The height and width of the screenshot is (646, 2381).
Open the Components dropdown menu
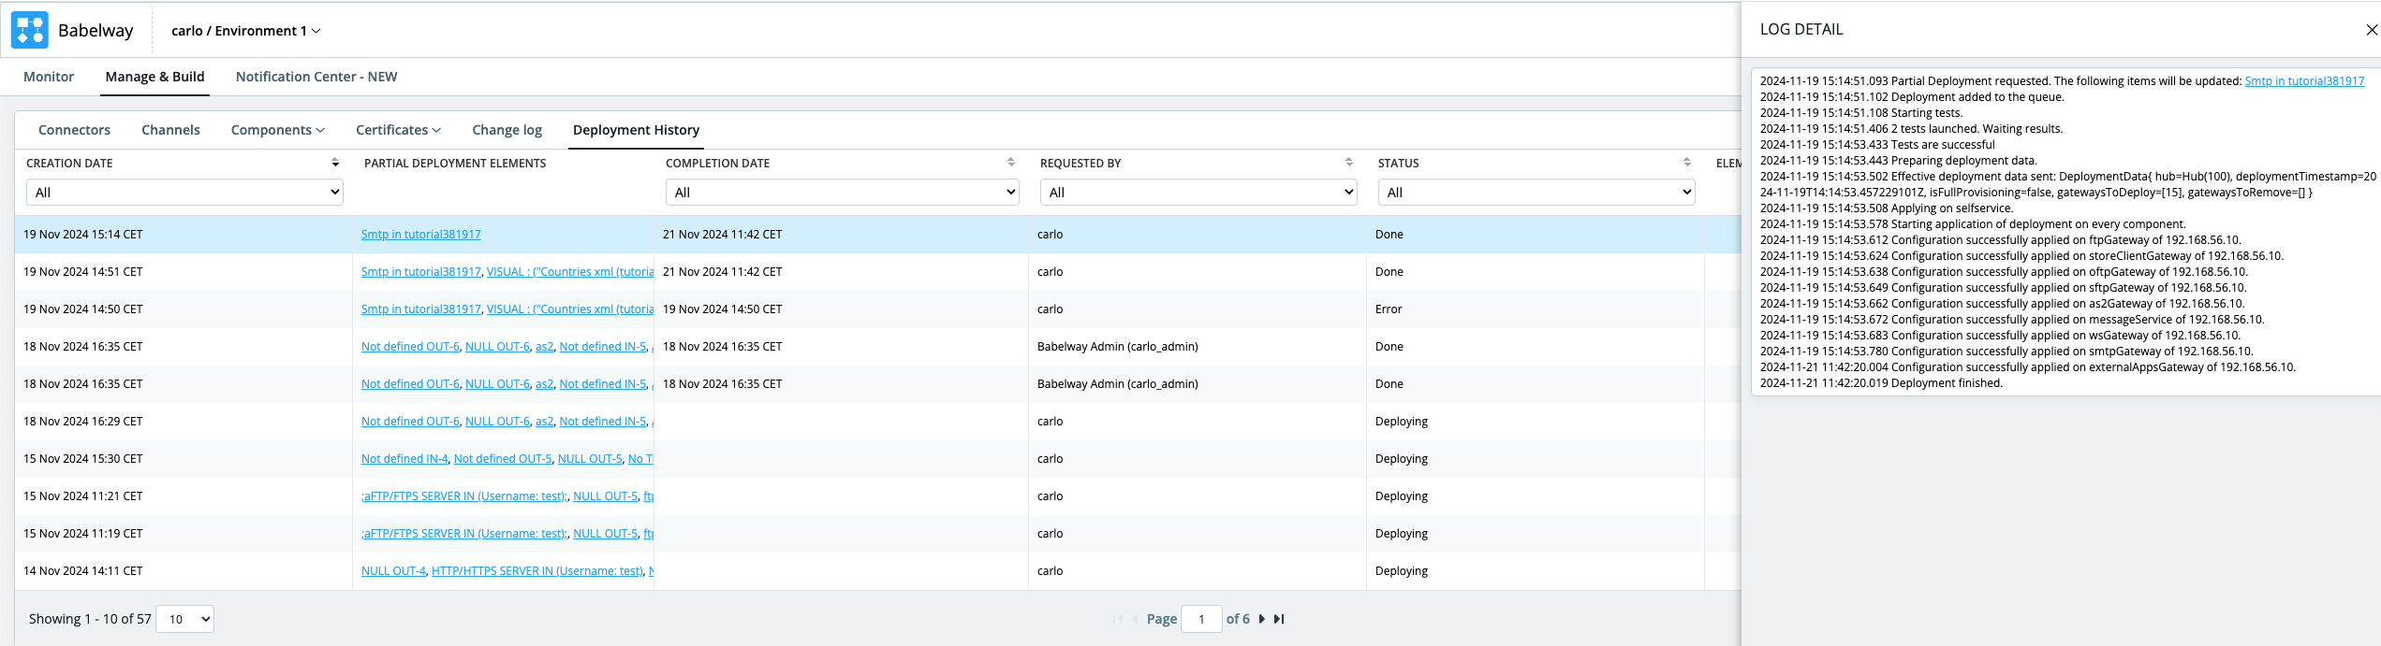(x=277, y=130)
